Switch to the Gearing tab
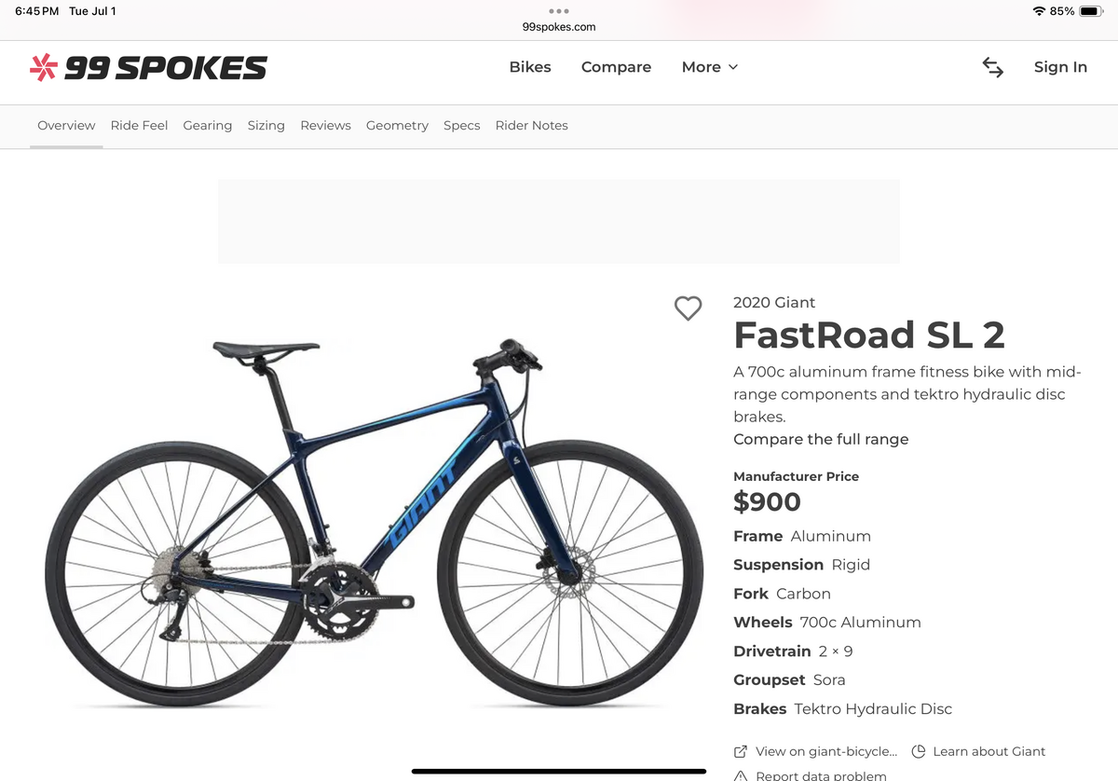 (x=208, y=125)
